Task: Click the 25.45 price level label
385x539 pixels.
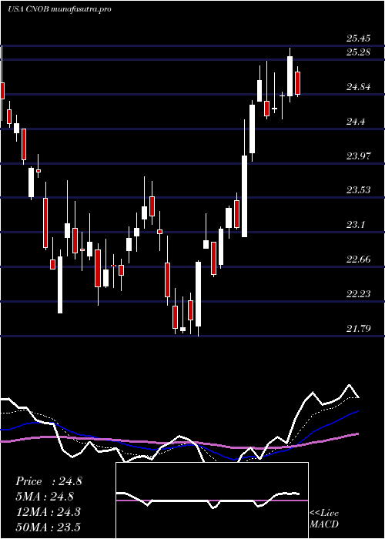Action: [358, 38]
